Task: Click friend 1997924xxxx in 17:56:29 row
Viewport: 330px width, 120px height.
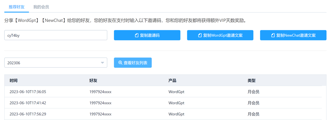Action: [x=101, y=114]
